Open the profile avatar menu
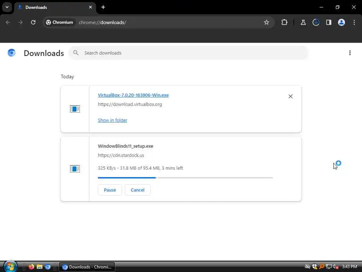The image size is (362, 272). click(x=341, y=22)
